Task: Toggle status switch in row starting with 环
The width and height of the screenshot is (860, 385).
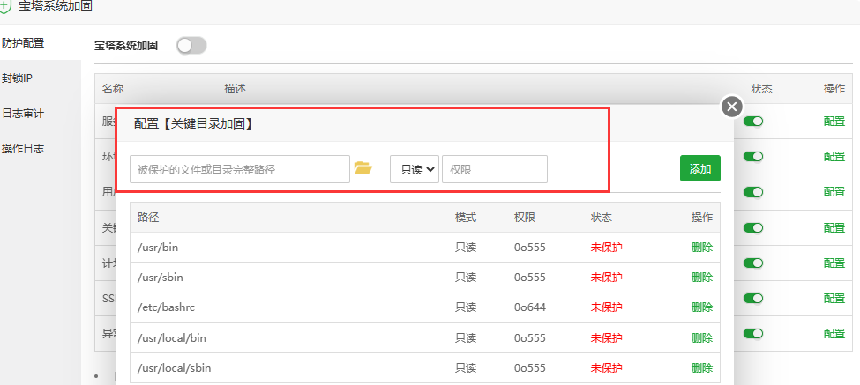Action: [753, 157]
